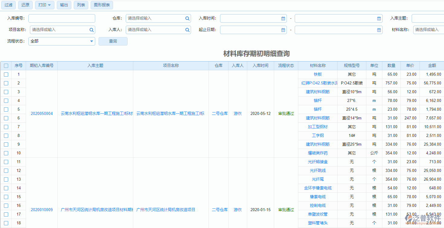Check the checkbox on row 16
Viewport: 444px width, 228px height.
click(x=6, y=205)
